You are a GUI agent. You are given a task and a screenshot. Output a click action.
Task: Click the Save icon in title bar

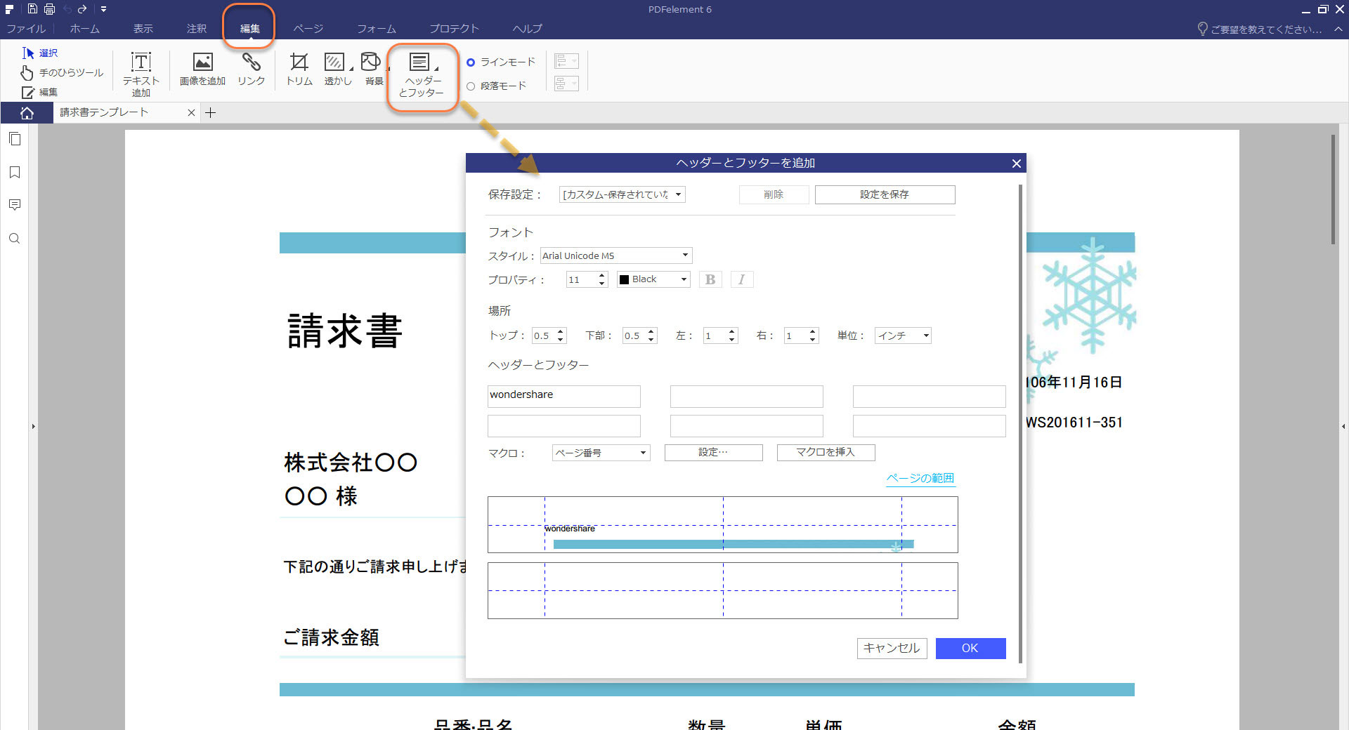32,9
